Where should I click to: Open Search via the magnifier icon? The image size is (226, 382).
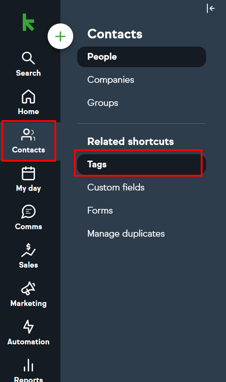(28, 58)
